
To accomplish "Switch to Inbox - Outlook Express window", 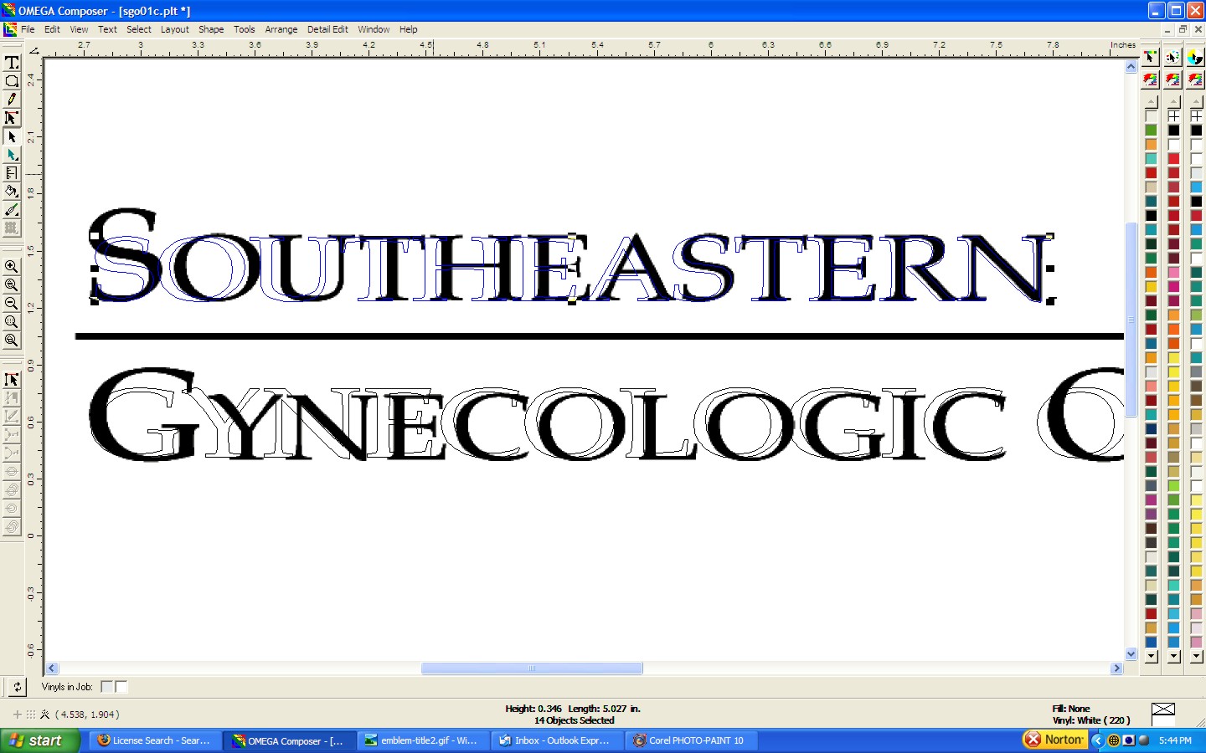I will (x=556, y=740).
